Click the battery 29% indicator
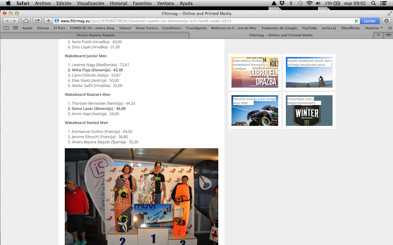This screenshot has height=245, width=393. coord(333,3)
